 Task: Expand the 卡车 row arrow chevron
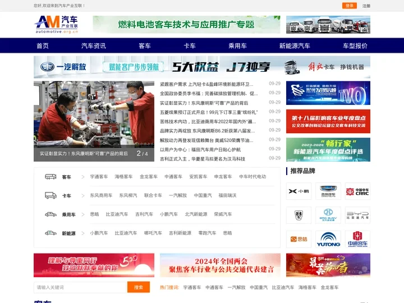[x=82, y=196]
